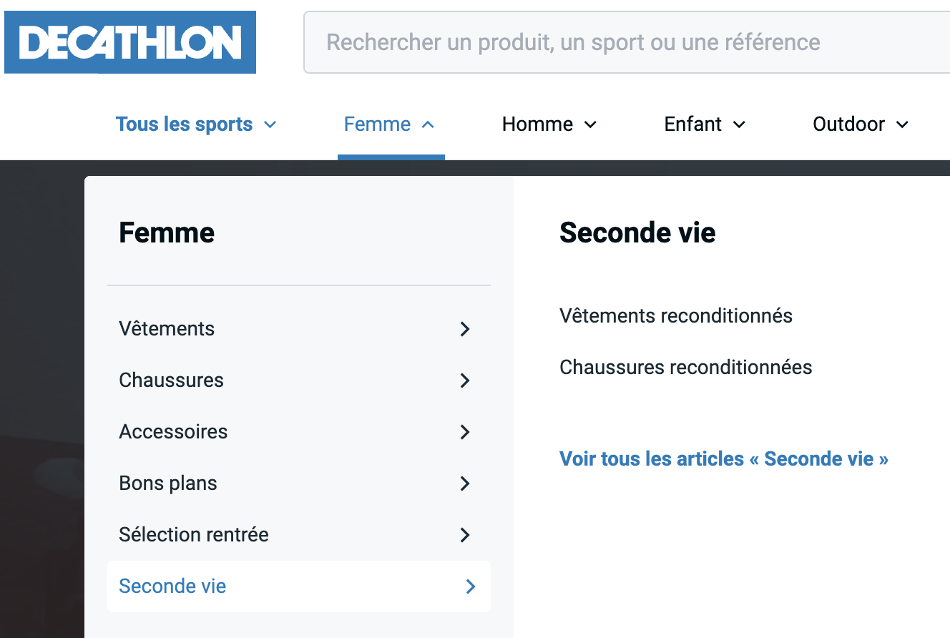Click the chevron arrow beside Vêtements
This screenshot has width=950, height=638.
[x=465, y=329]
